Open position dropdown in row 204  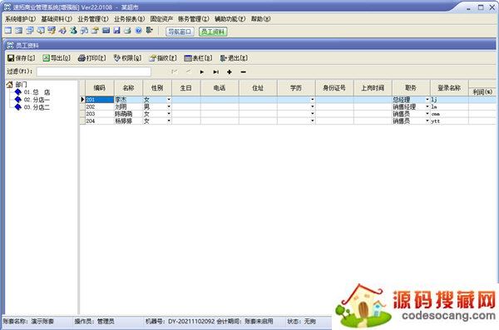coord(427,121)
